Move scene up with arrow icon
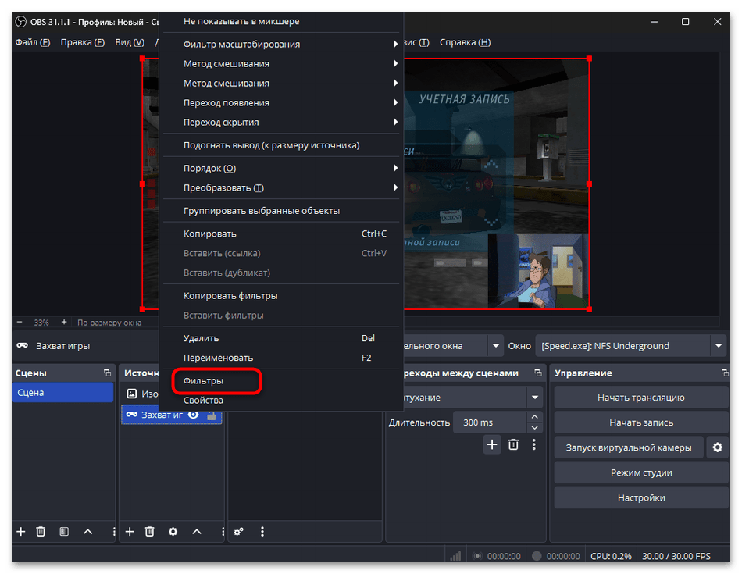This screenshot has height=574, width=742. 88,531
